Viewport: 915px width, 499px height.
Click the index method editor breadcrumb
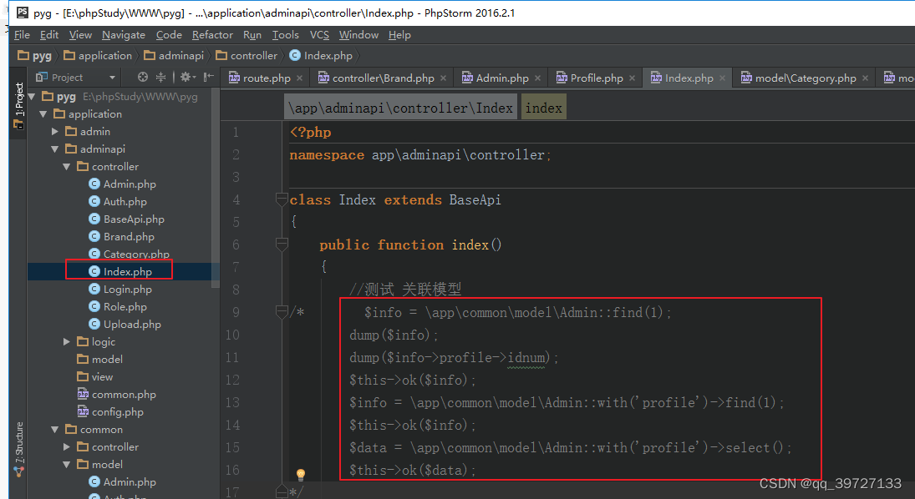click(x=543, y=108)
